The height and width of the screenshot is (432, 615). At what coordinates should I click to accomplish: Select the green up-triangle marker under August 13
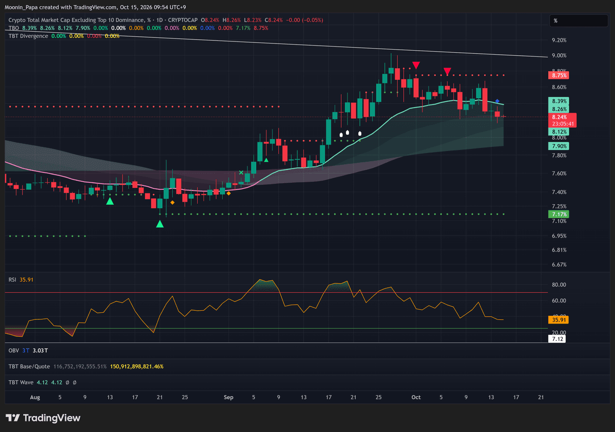click(110, 201)
